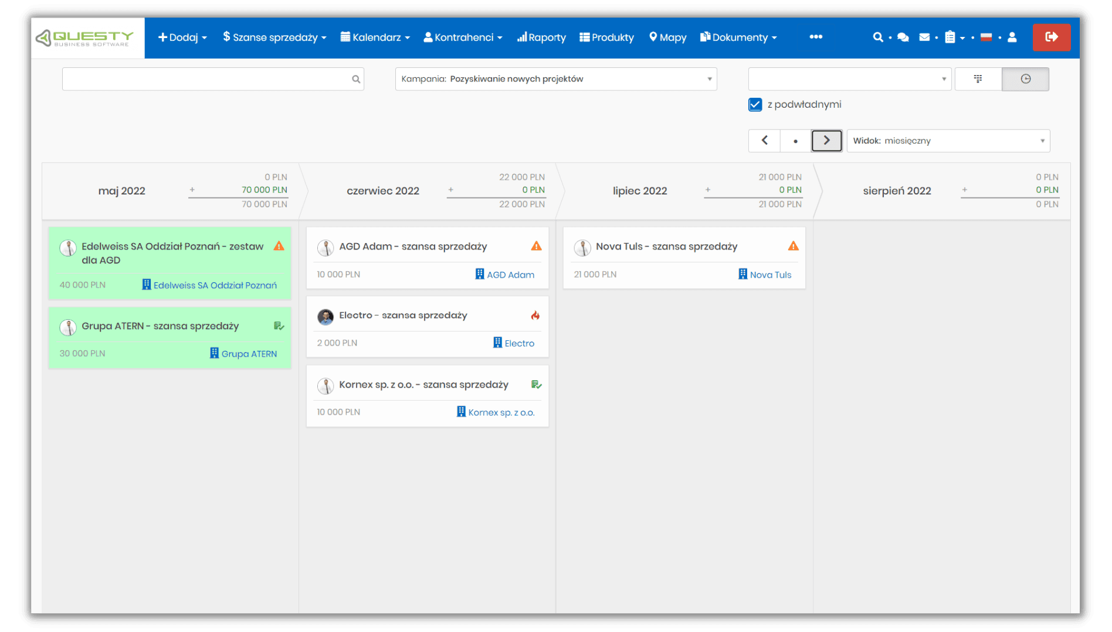Viewport: 1112px width, 632px height.
Task: Open the chat messages icon
Action: click(x=903, y=37)
